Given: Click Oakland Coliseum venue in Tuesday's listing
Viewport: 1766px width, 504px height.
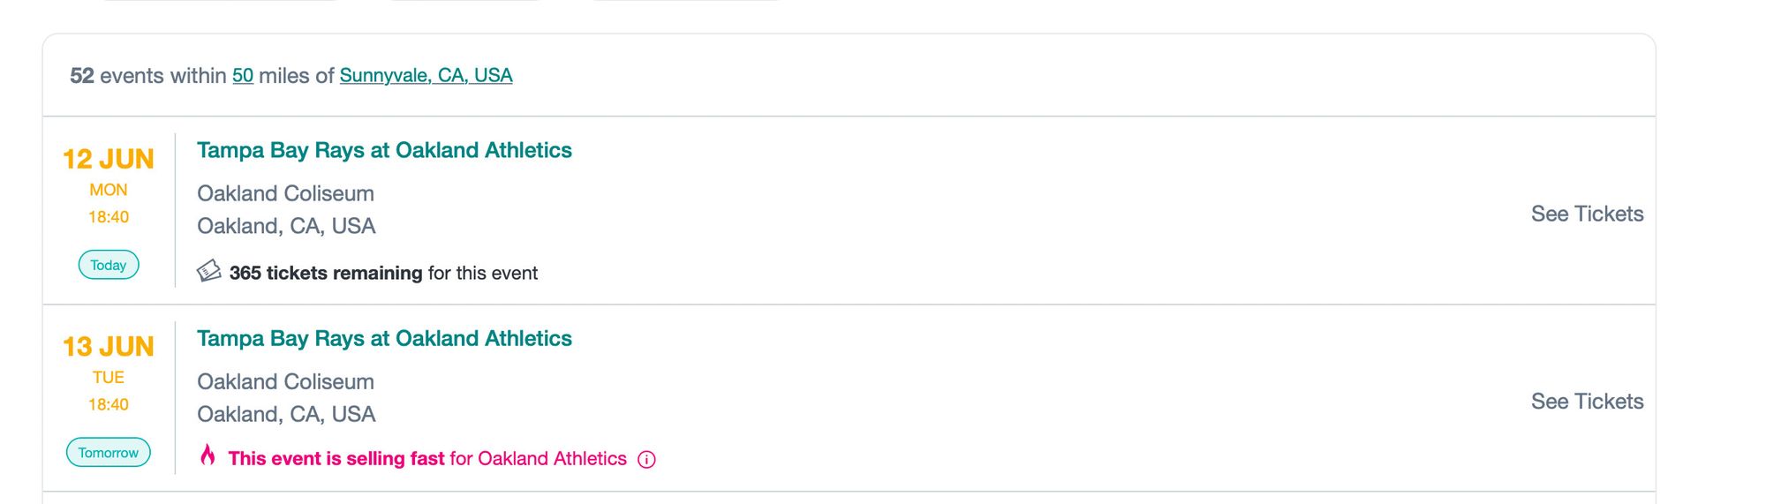Looking at the screenshot, I should pos(285,381).
